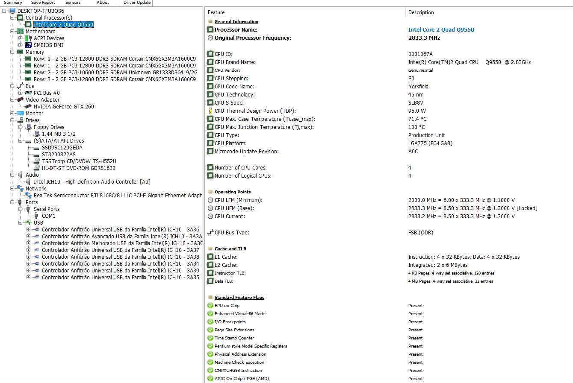
Task: Click the L2 Cache row label
Action: (x=226, y=265)
